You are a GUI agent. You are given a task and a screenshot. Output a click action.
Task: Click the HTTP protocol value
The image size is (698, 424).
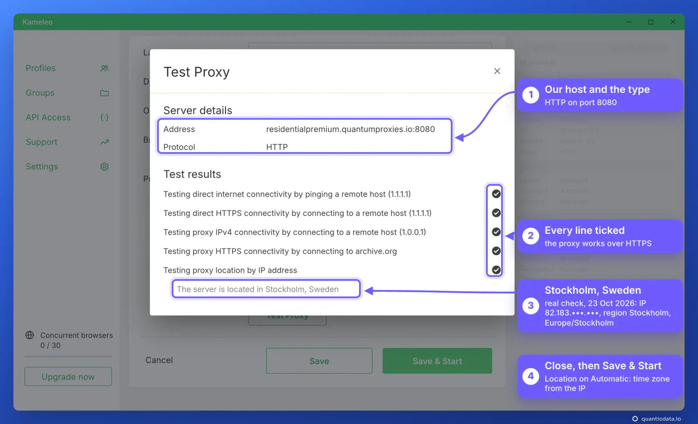click(x=277, y=147)
